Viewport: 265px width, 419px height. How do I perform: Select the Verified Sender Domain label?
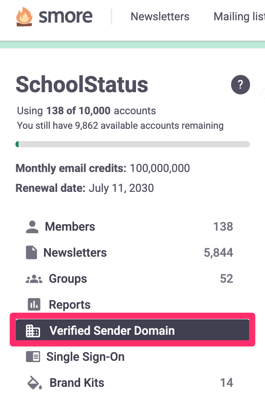(112, 331)
